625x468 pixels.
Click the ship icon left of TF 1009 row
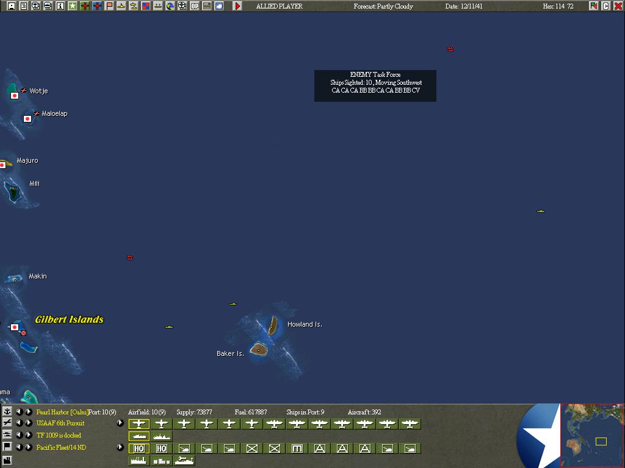click(x=7, y=434)
